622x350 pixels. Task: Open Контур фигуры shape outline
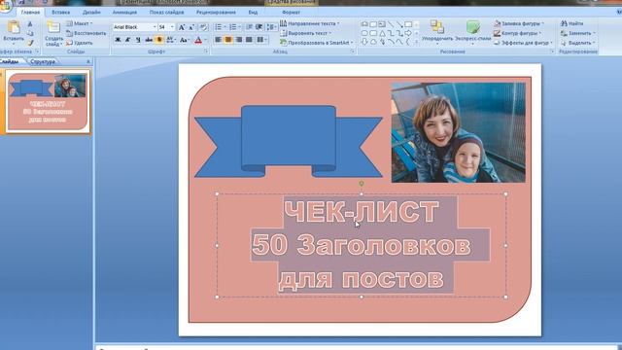tap(518, 33)
